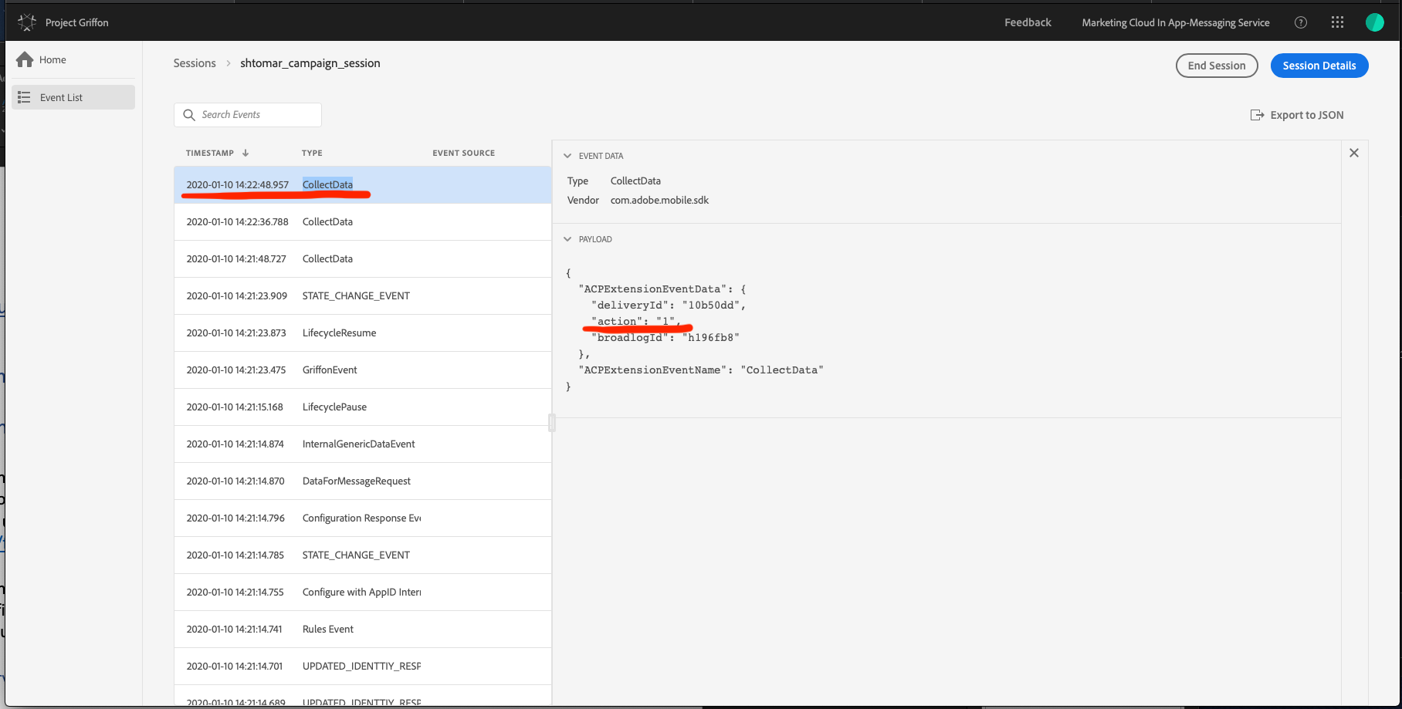Sort by the Timestamp arrow icon
The width and height of the screenshot is (1402, 709).
point(246,153)
